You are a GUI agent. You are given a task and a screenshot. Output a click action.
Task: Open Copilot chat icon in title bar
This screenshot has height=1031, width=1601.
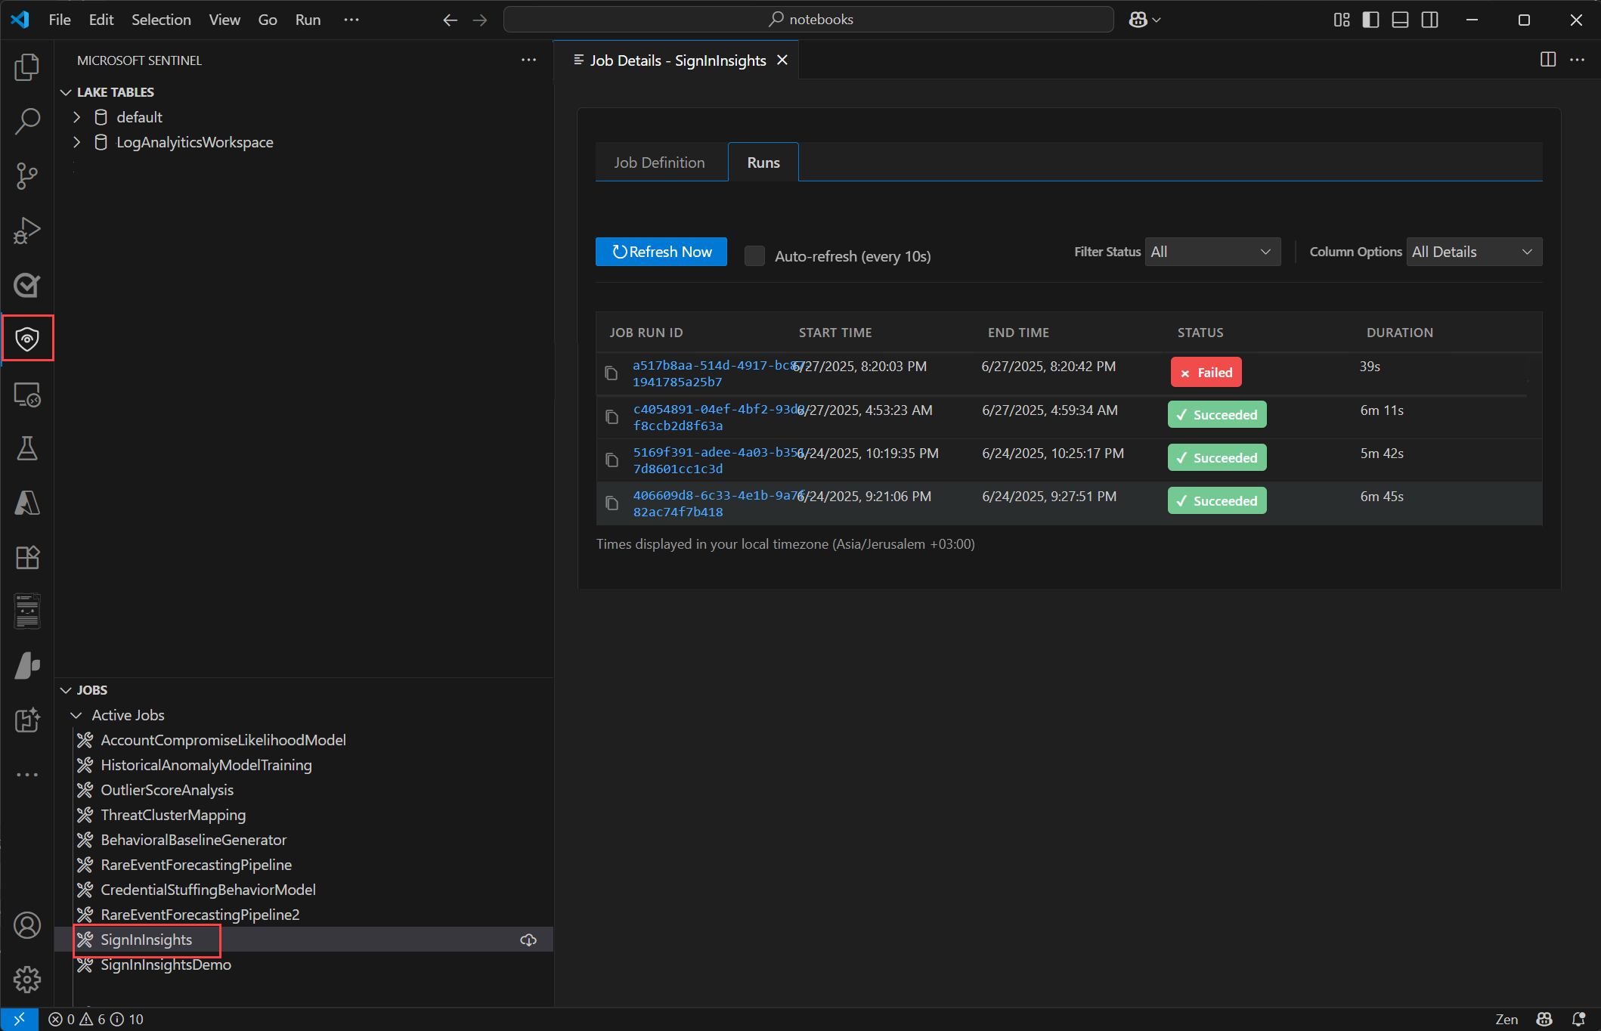[x=1138, y=20]
